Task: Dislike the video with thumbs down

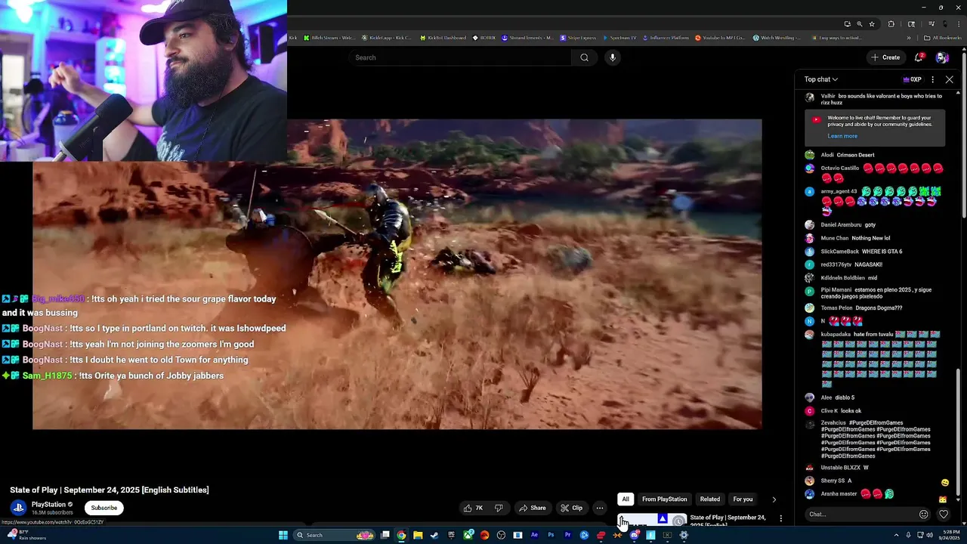Action: click(x=499, y=508)
